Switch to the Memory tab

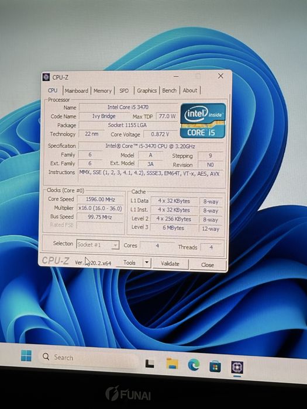(x=102, y=91)
